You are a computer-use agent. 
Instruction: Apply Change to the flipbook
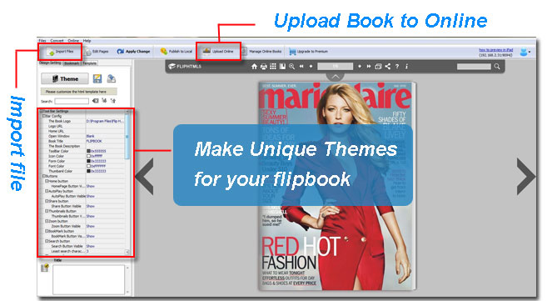[133, 52]
